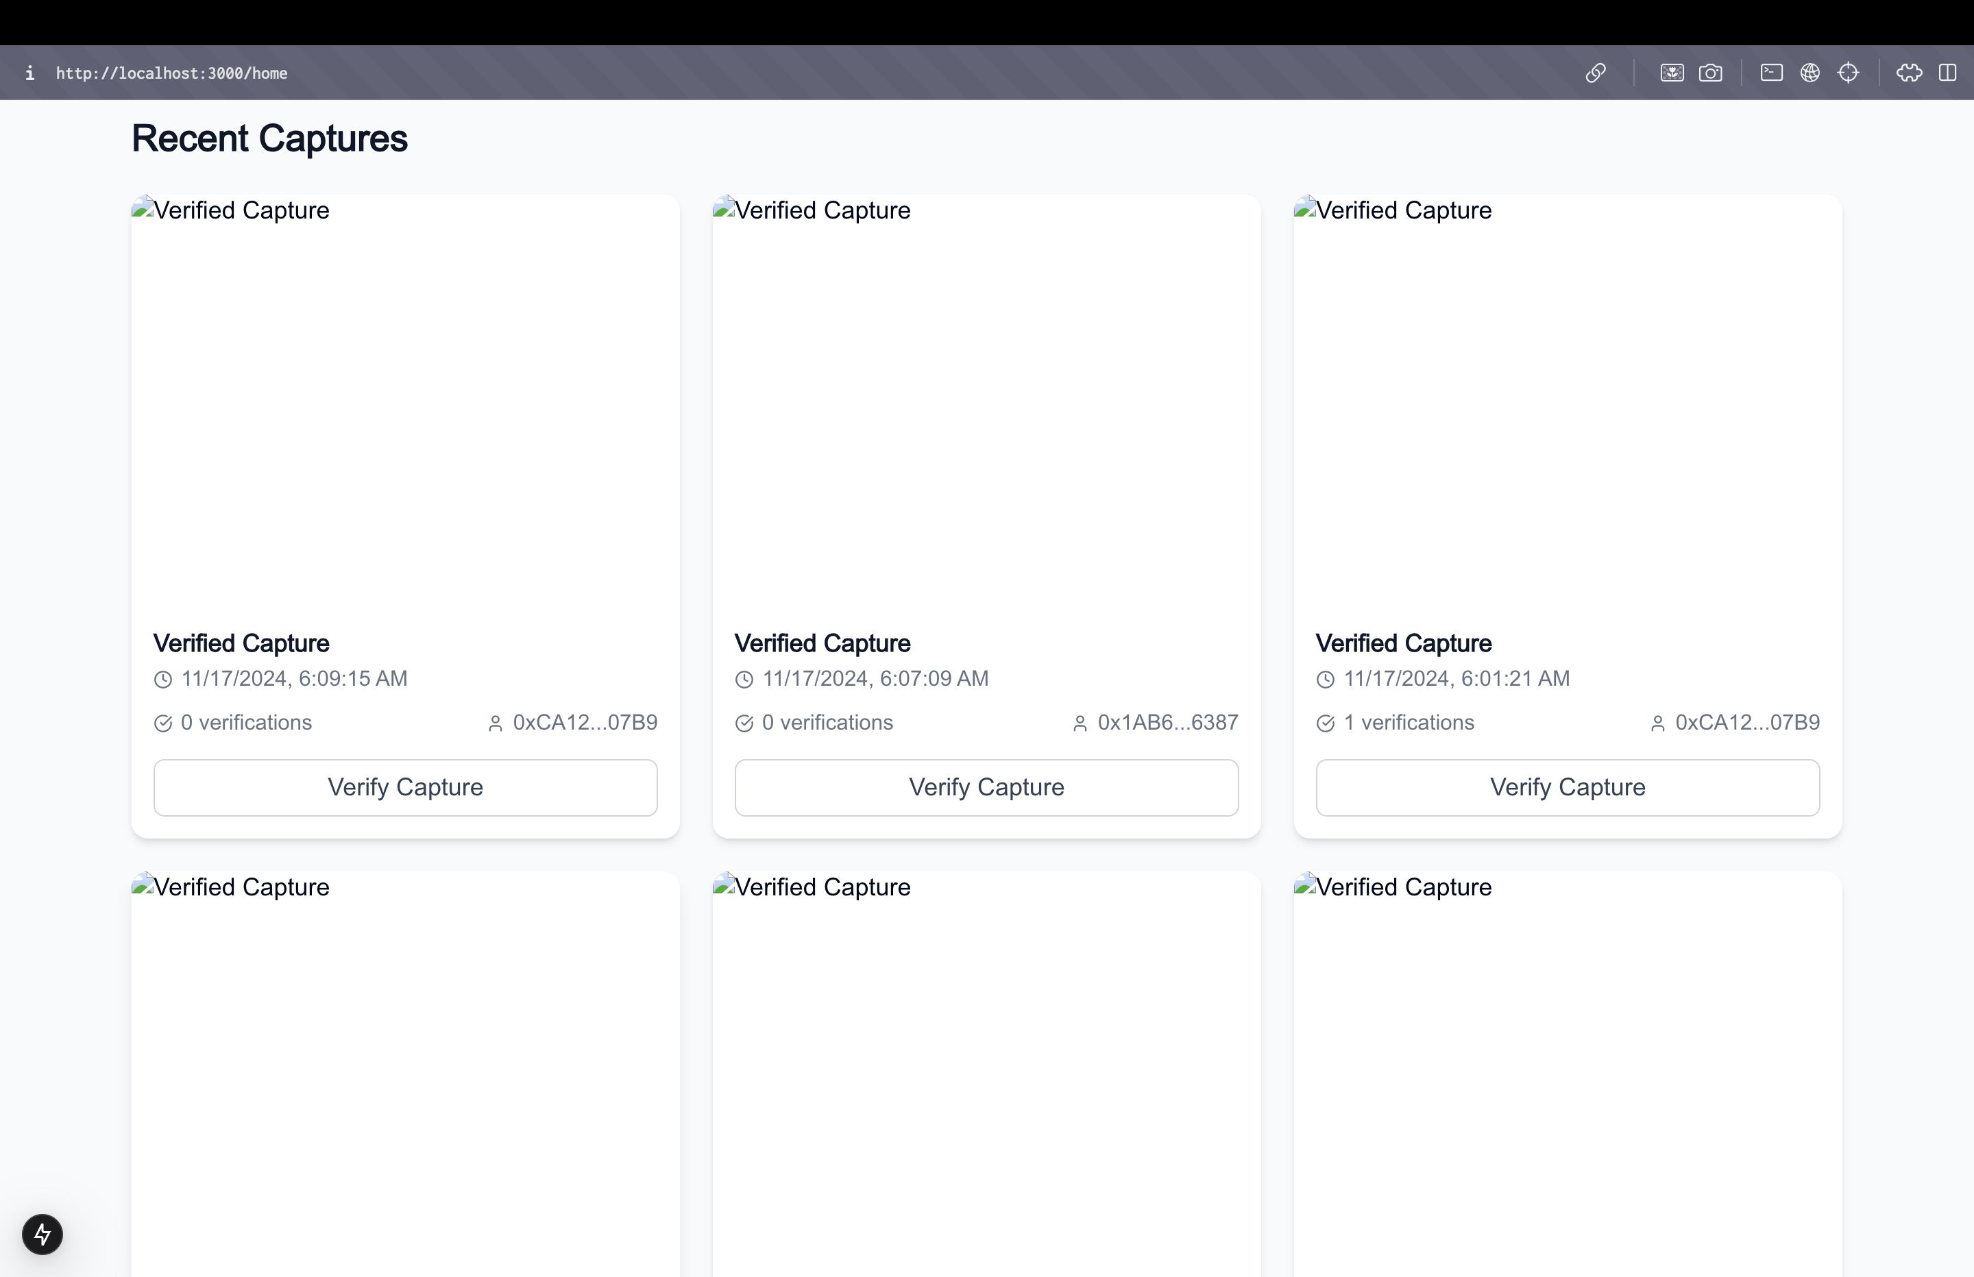Viewport: 1974px width, 1277px height.
Task: Click the timestamp 11/17/2024, 6:09:15 AM
Action: 295,678
